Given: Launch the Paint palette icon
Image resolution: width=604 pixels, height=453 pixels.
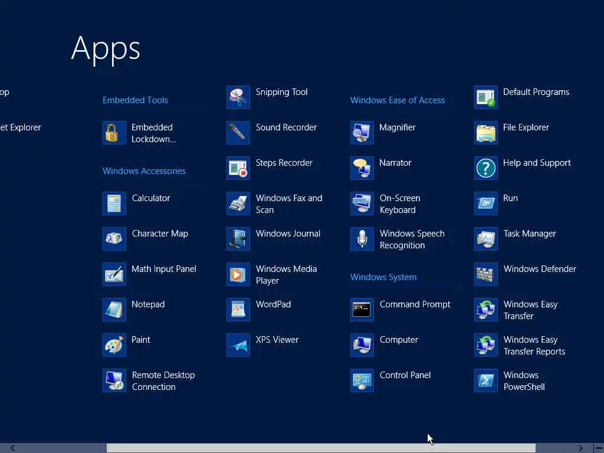Looking at the screenshot, I should point(114,345).
